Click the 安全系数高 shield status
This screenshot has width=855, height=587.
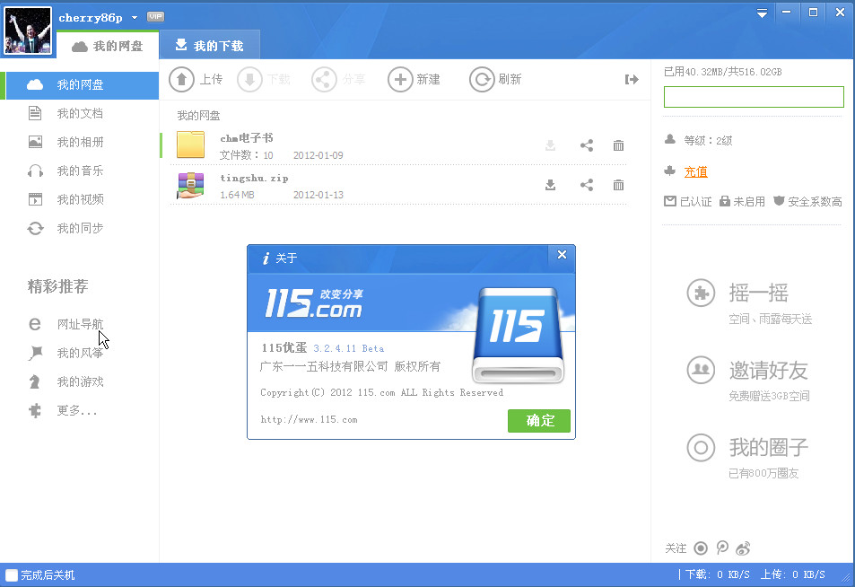click(x=807, y=201)
